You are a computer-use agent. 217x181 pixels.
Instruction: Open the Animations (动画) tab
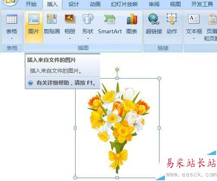pos(95,4)
